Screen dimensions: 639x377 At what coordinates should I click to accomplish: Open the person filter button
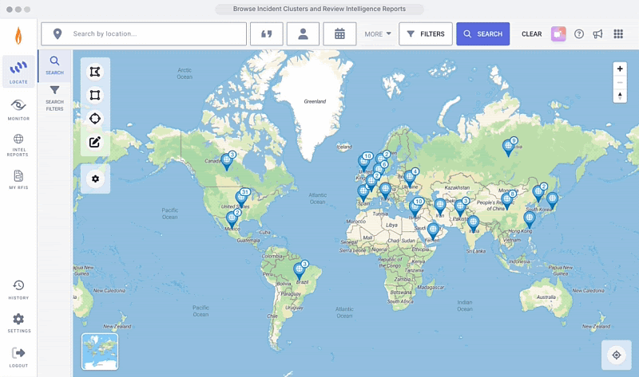tap(303, 34)
